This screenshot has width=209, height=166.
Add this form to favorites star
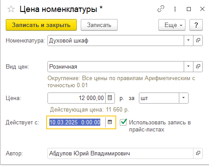(x=11, y=9)
